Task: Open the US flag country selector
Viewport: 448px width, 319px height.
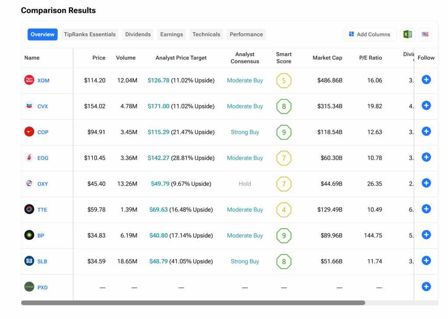Action: [x=425, y=35]
